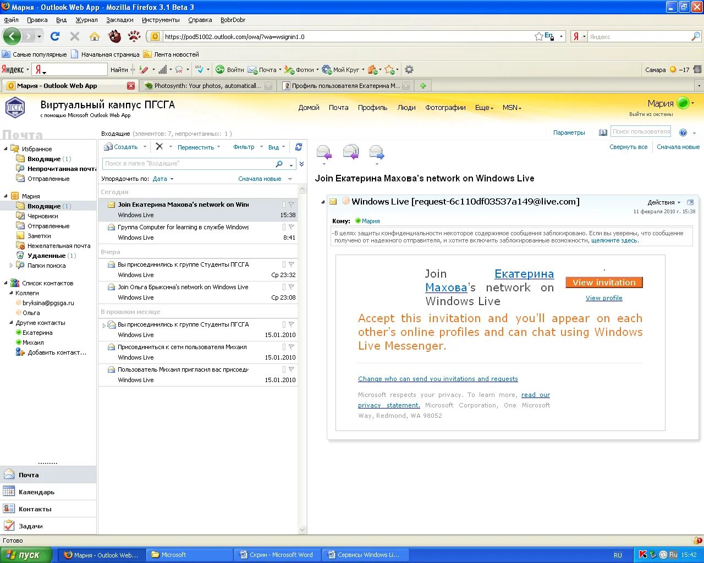Refresh the message list in Outlook
Viewport: 704px width, 563px height.
click(x=299, y=147)
